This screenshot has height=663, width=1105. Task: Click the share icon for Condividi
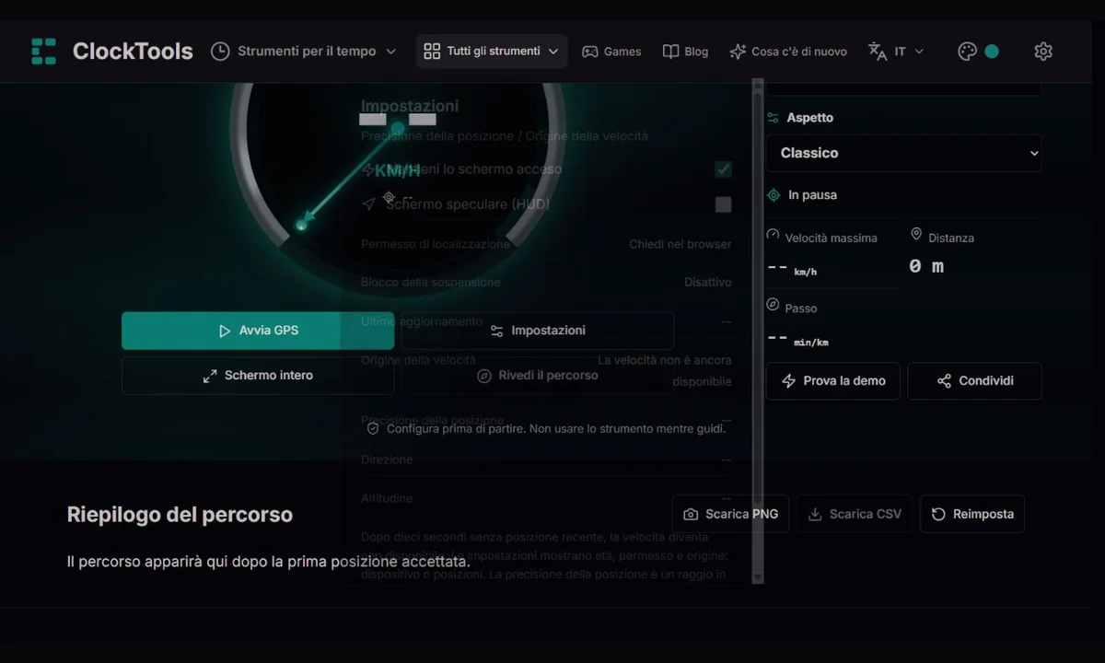click(944, 381)
